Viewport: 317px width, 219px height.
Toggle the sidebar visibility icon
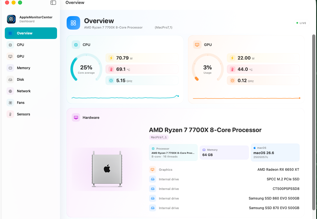(x=53, y=3)
